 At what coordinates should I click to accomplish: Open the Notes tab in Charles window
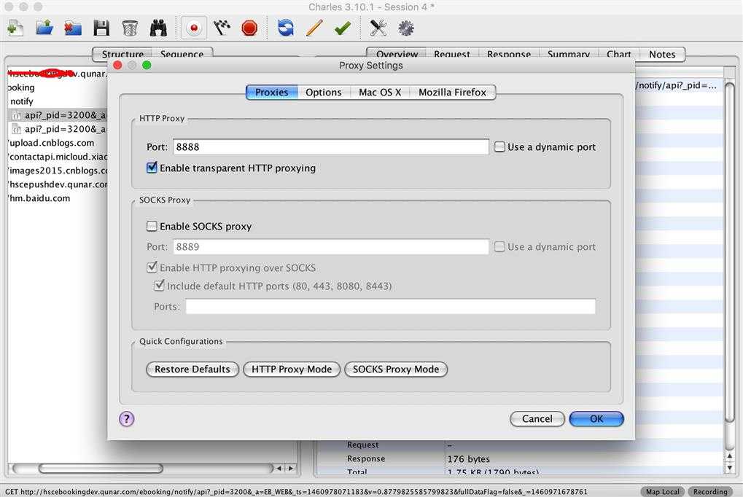[x=663, y=54]
